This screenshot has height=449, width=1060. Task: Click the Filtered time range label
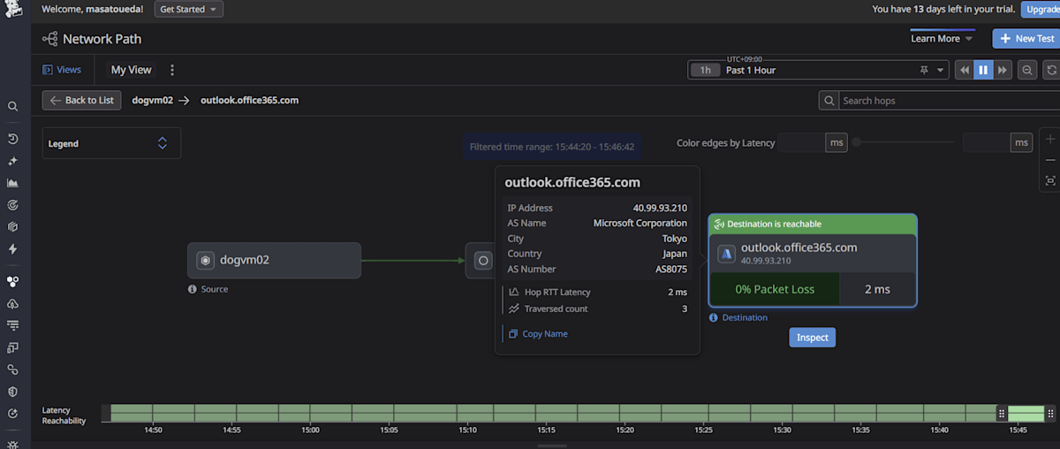(552, 147)
